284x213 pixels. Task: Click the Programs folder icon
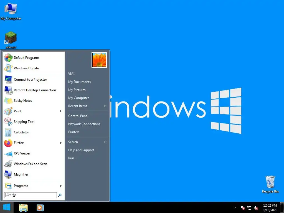coord(8,186)
